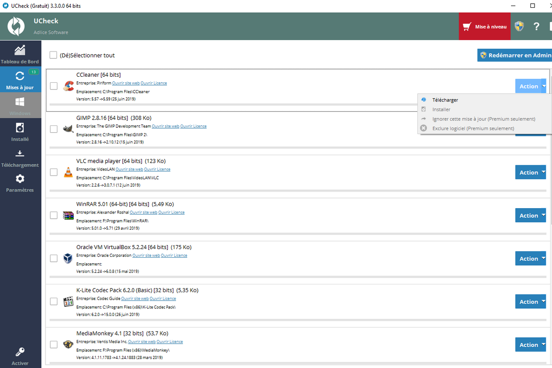Click the Adlice Software header label
Viewport: 552px width, 368px height.
pyautogui.click(x=51, y=32)
